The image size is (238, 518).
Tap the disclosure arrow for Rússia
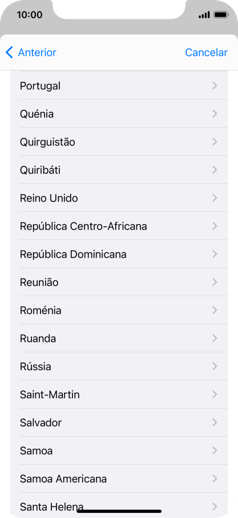pyautogui.click(x=215, y=367)
